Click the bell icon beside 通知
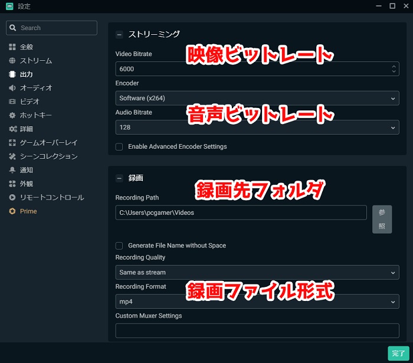 (x=12, y=170)
